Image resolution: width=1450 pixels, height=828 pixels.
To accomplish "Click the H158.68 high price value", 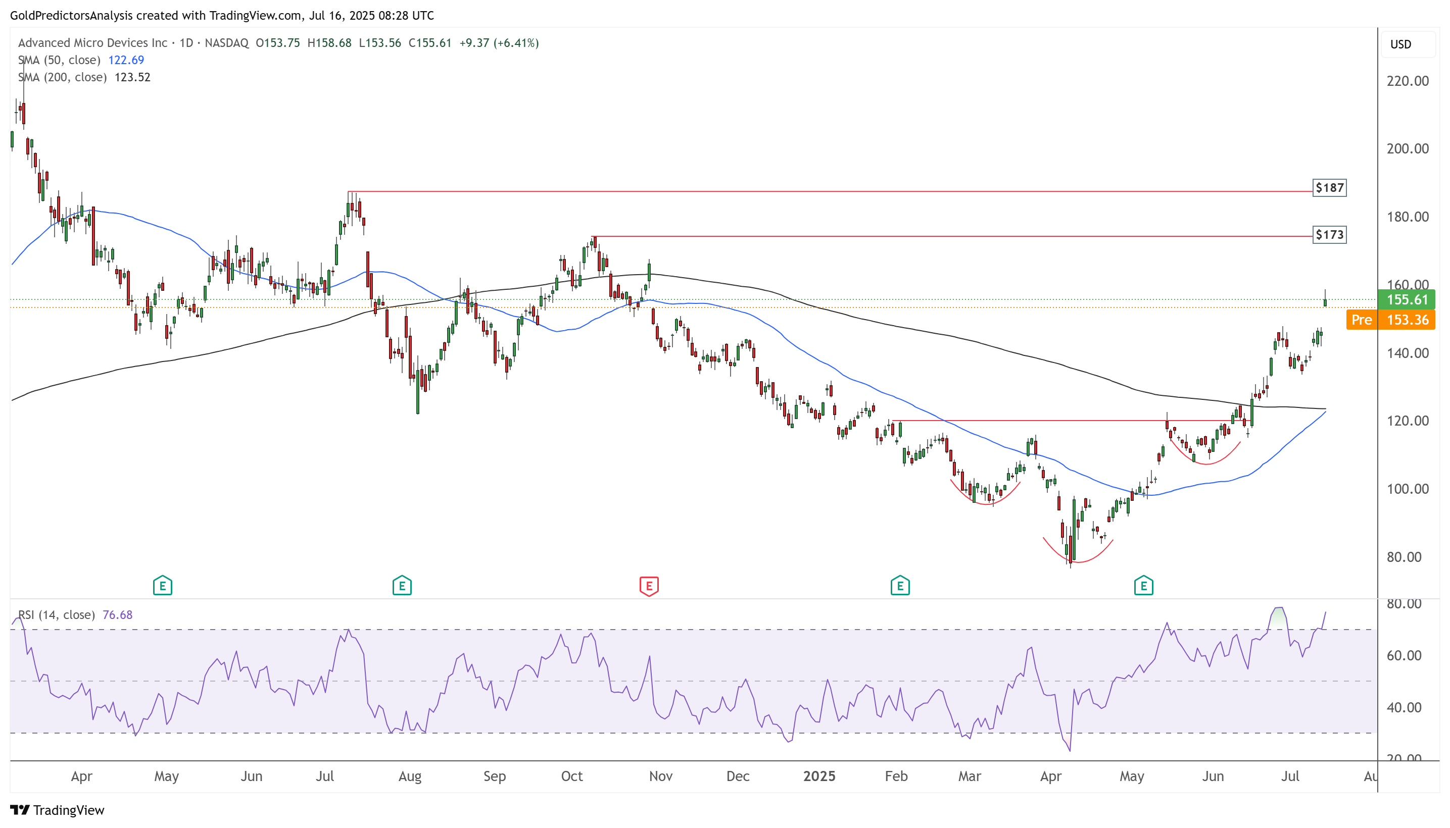I will [x=329, y=42].
